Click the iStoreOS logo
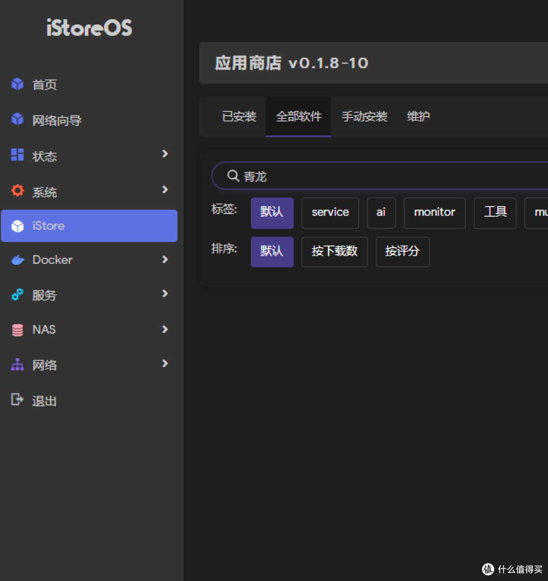The height and width of the screenshot is (581, 548). [89, 28]
